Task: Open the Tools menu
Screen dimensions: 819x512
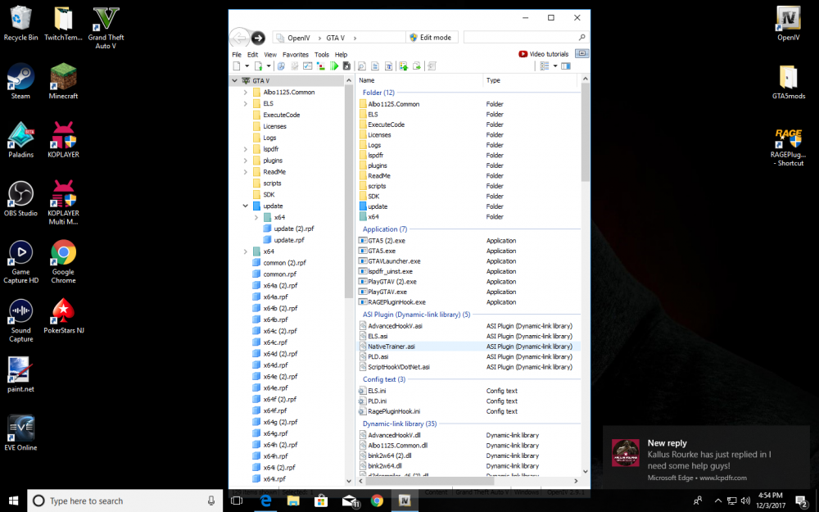Action: pos(322,54)
